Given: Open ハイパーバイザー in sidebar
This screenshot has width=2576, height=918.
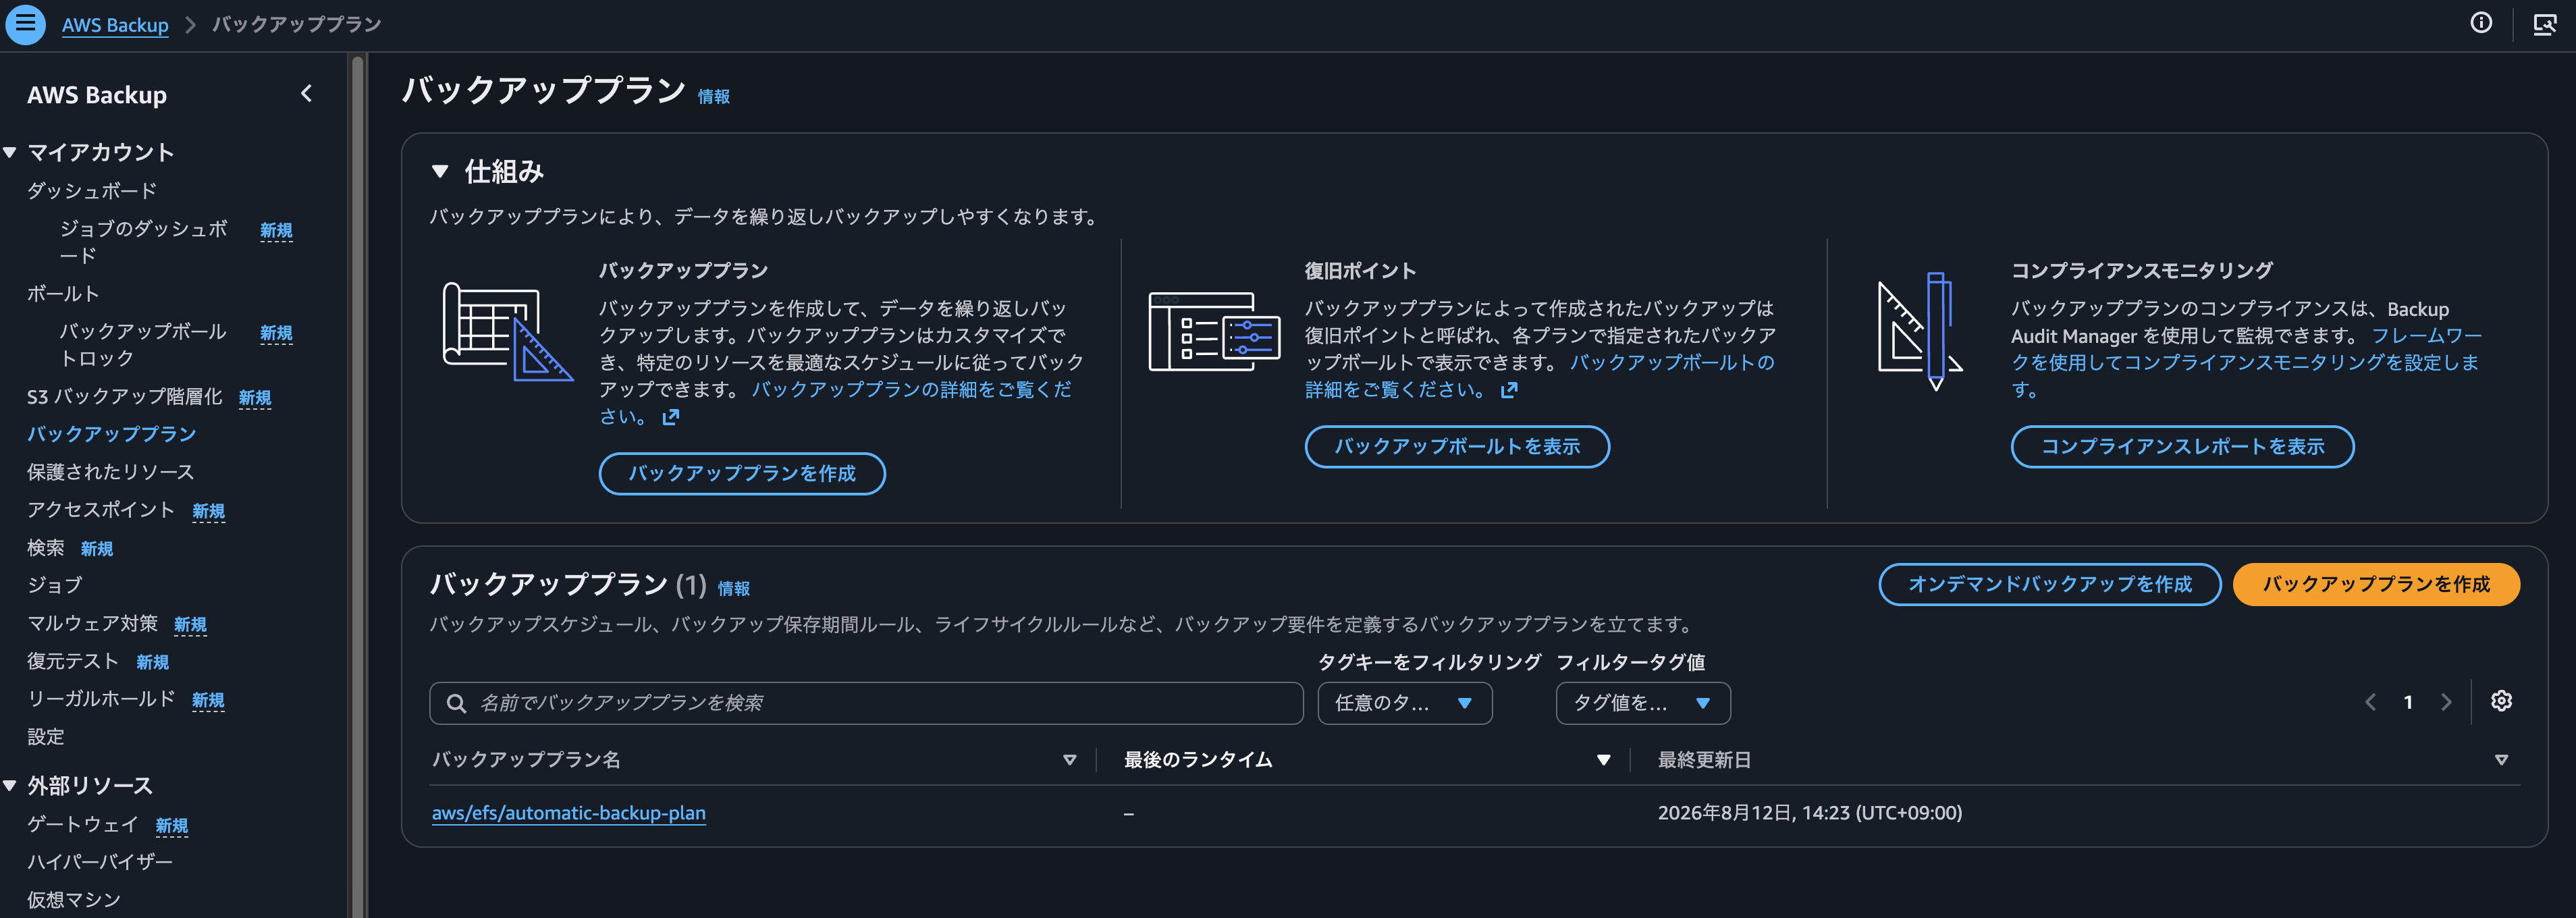Looking at the screenshot, I should tap(100, 862).
